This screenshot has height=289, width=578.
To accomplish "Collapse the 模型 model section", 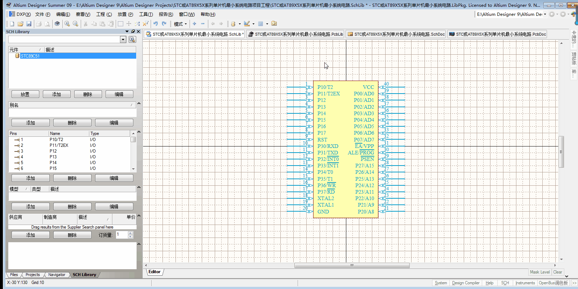I will coord(139,188).
